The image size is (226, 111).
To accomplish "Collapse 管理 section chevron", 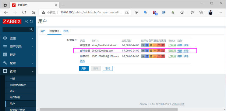I will click(x=33, y=71).
